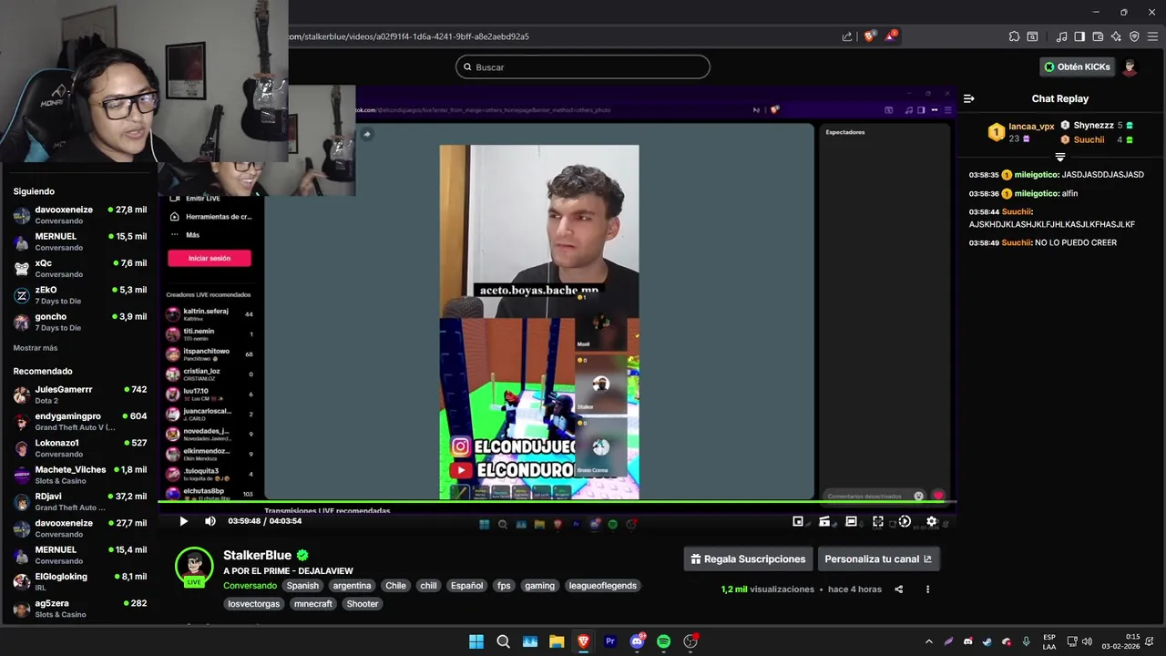Select the Chile tag

(x=395, y=586)
